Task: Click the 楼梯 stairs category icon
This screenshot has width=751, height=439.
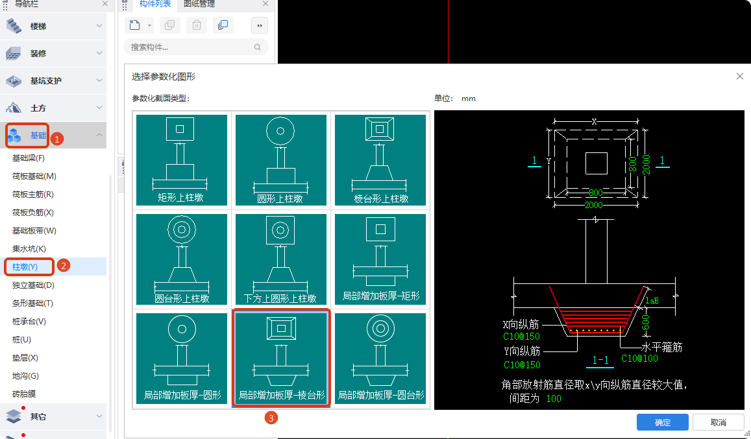Action: coord(14,27)
